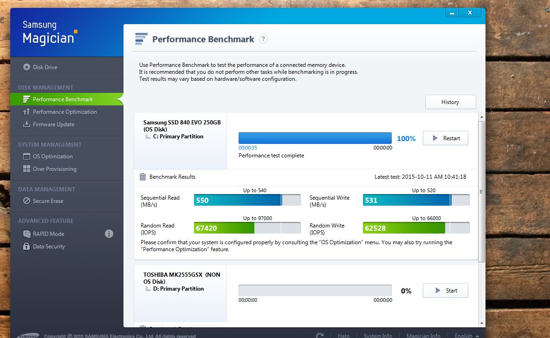This screenshot has width=550, height=338.
Task: Click the 'Up to 66000' label
Action: [x=427, y=218]
